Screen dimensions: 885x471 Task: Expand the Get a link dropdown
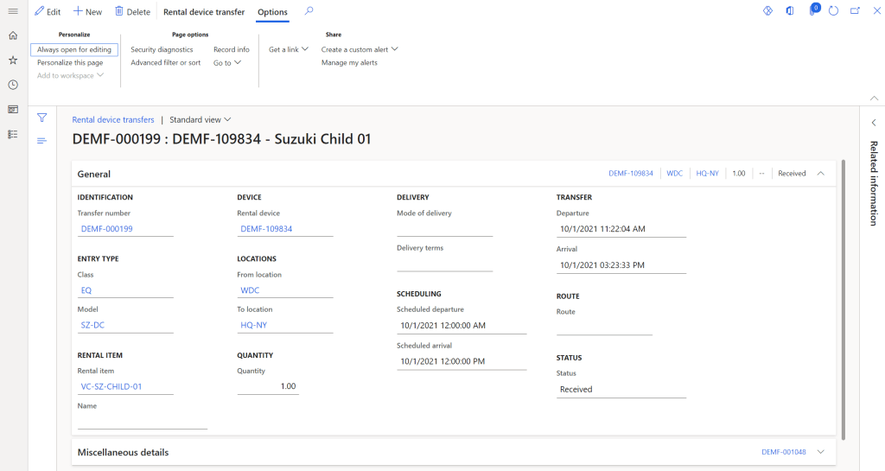coord(288,50)
